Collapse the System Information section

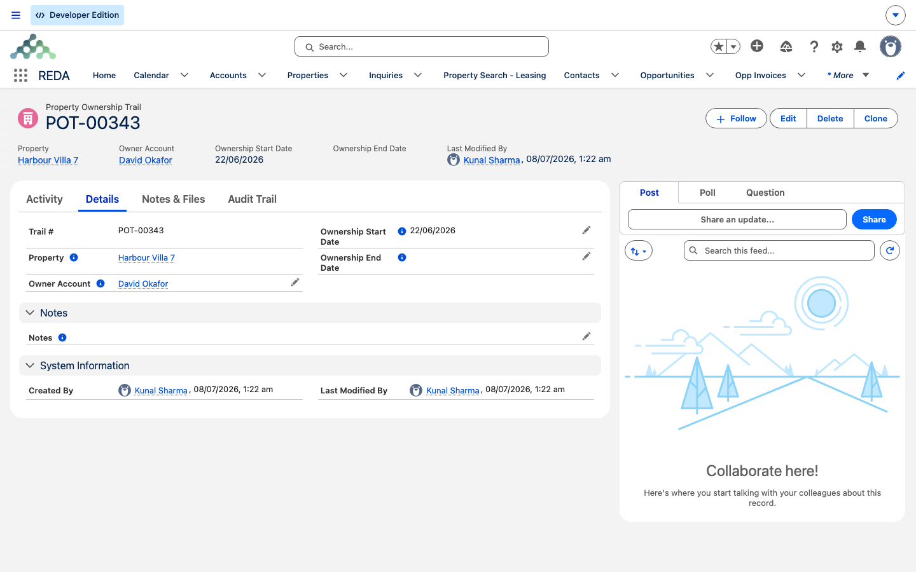tap(30, 365)
